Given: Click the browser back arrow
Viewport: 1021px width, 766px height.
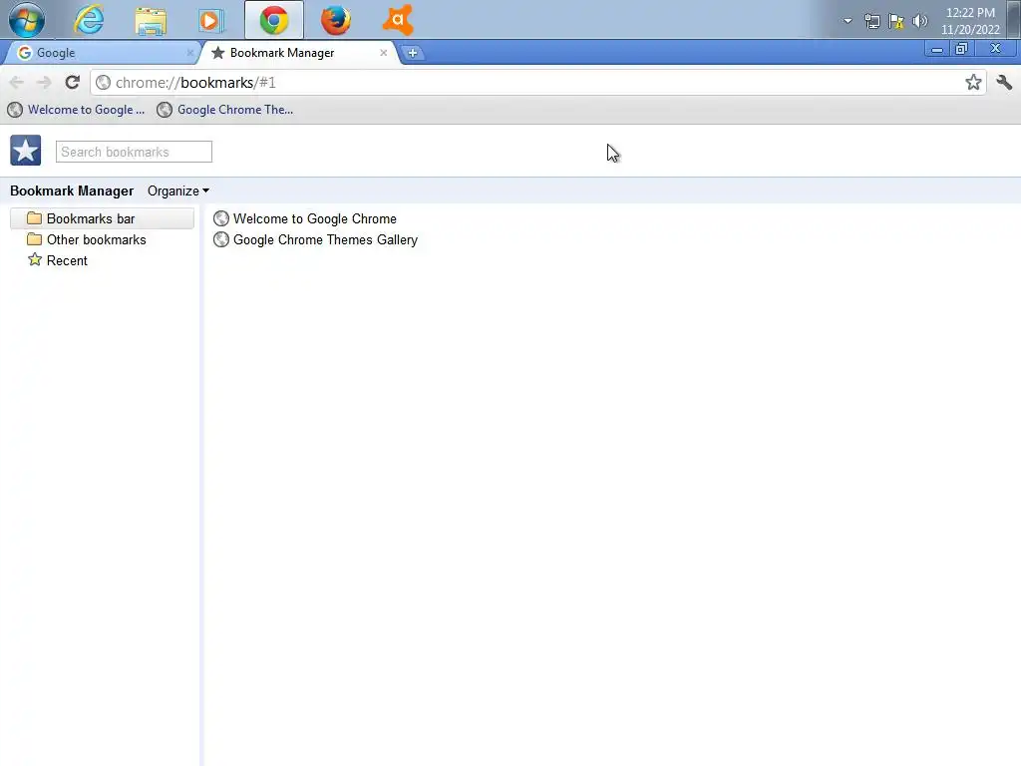Looking at the screenshot, I should tap(17, 82).
